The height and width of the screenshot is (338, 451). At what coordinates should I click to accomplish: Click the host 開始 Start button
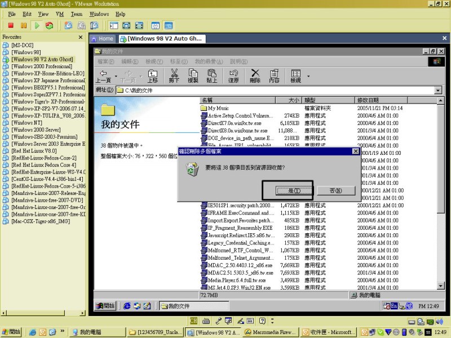tap(11, 332)
